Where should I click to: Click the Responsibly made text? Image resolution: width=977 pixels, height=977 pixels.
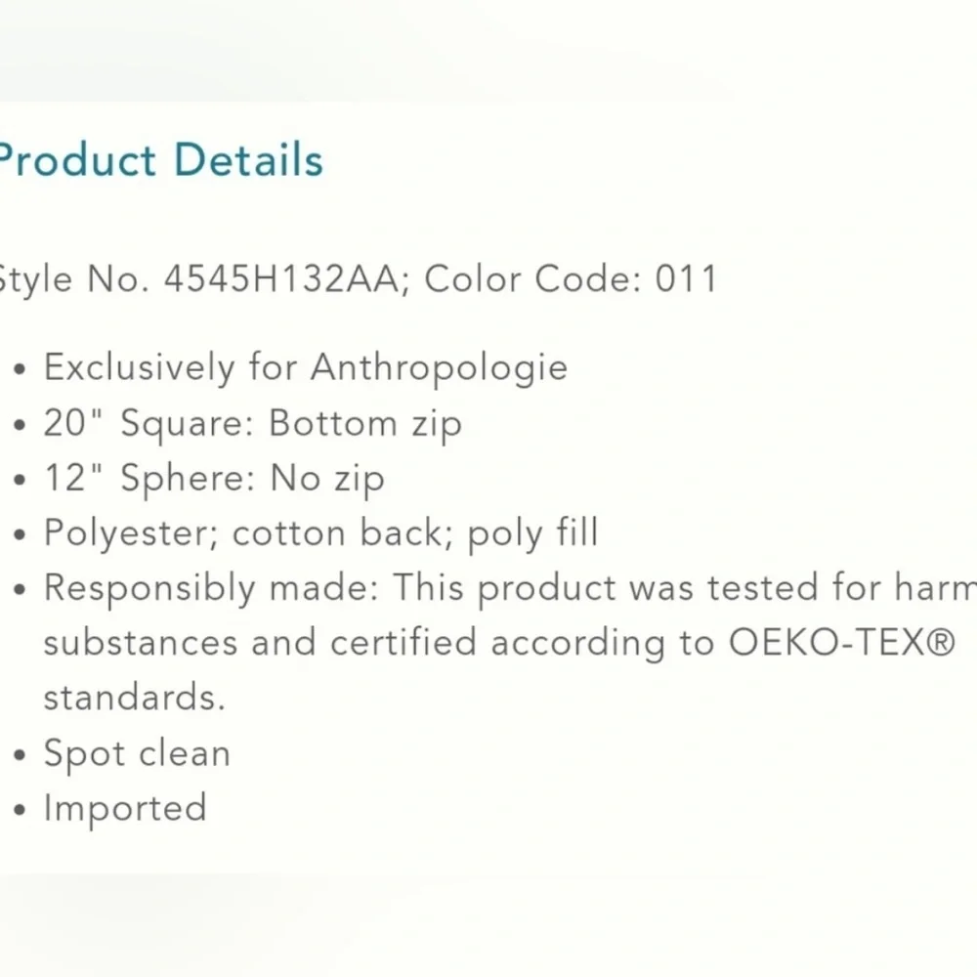211,588
